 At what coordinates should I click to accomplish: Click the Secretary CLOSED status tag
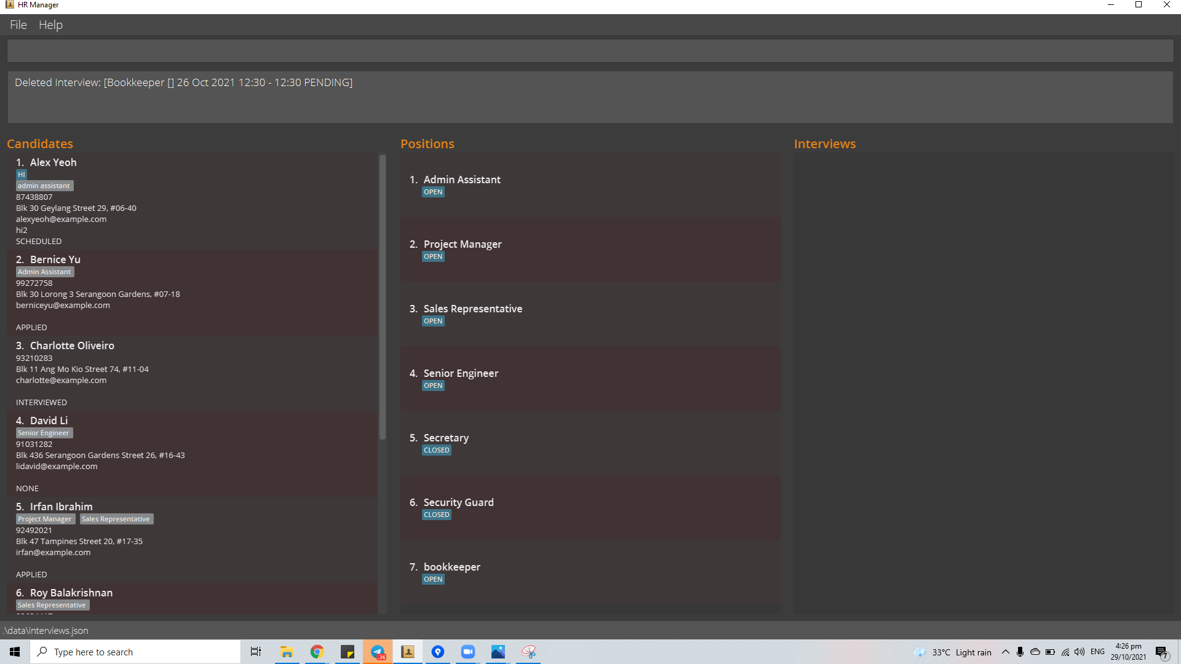click(x=436, y=450)
